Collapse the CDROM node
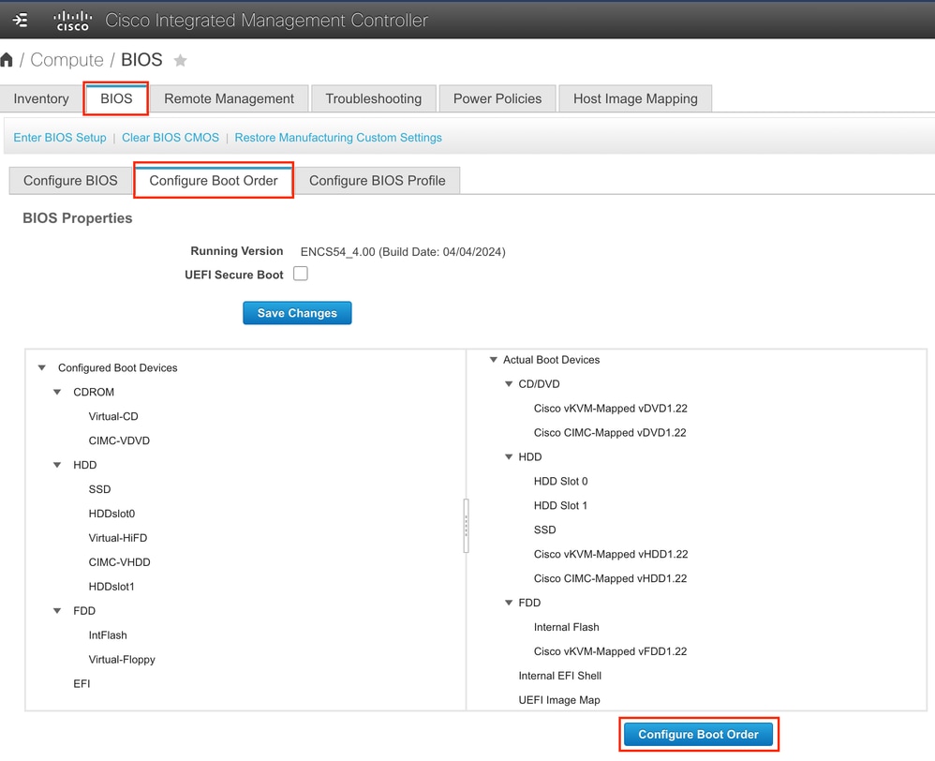The image size is (935, 761). (x=57, y=393)
